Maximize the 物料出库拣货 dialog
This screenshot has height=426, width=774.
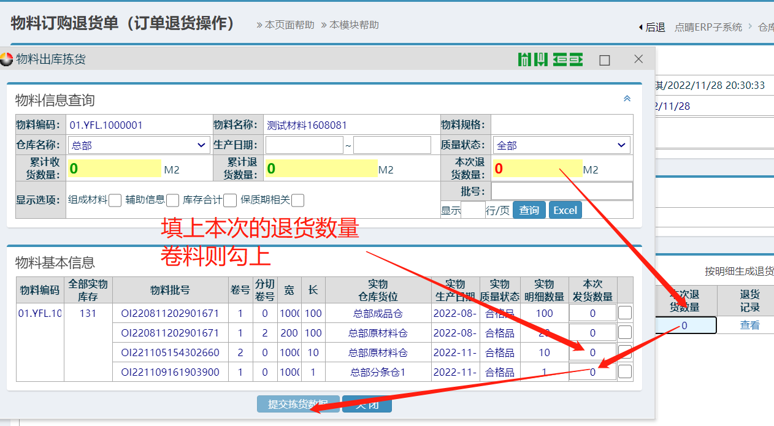pyautogui.click(x=605, y=59)
